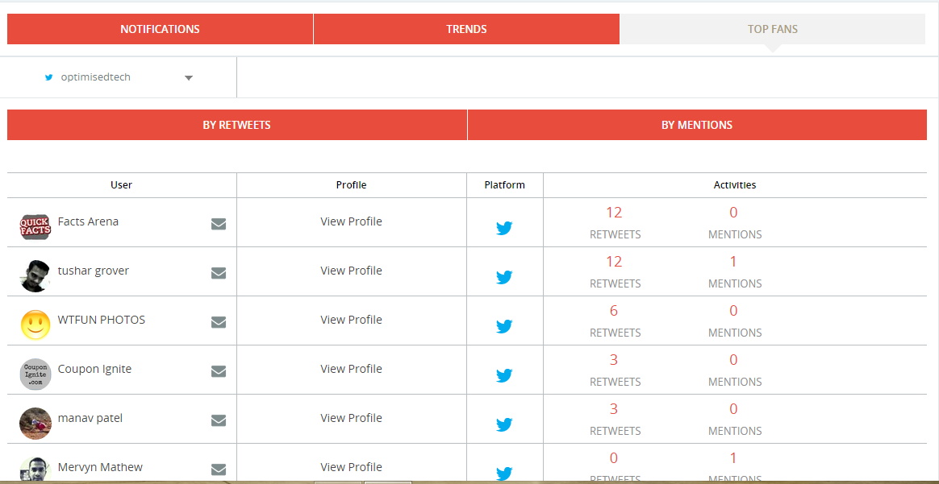
Task: Click the dropdown arrow beside optimisedtech
Action: click(x=189, y=77)
